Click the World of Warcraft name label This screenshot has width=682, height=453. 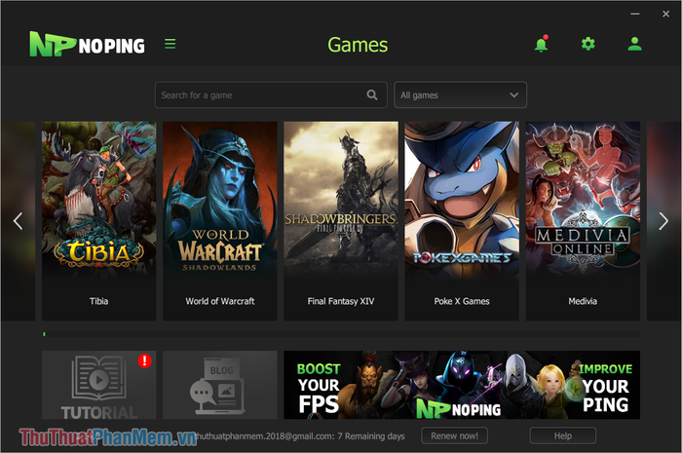(219, 301)
